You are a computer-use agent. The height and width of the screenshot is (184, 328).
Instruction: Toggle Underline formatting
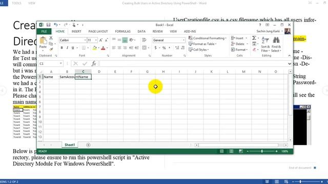click(73, 48)
